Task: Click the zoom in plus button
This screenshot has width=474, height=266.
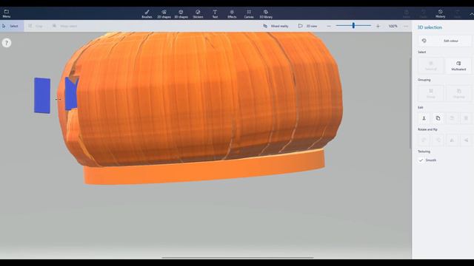Action: 378,27
